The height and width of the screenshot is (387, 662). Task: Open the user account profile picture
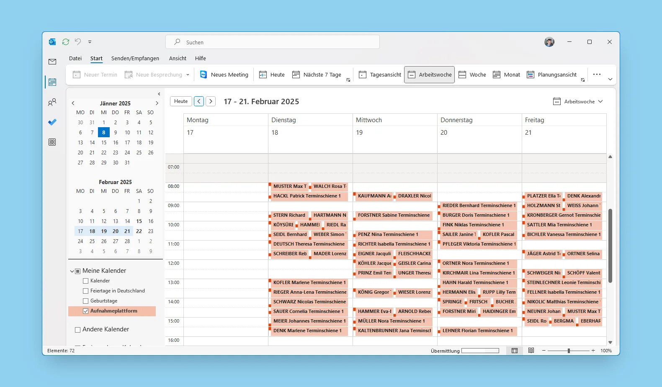coord(549,42)
